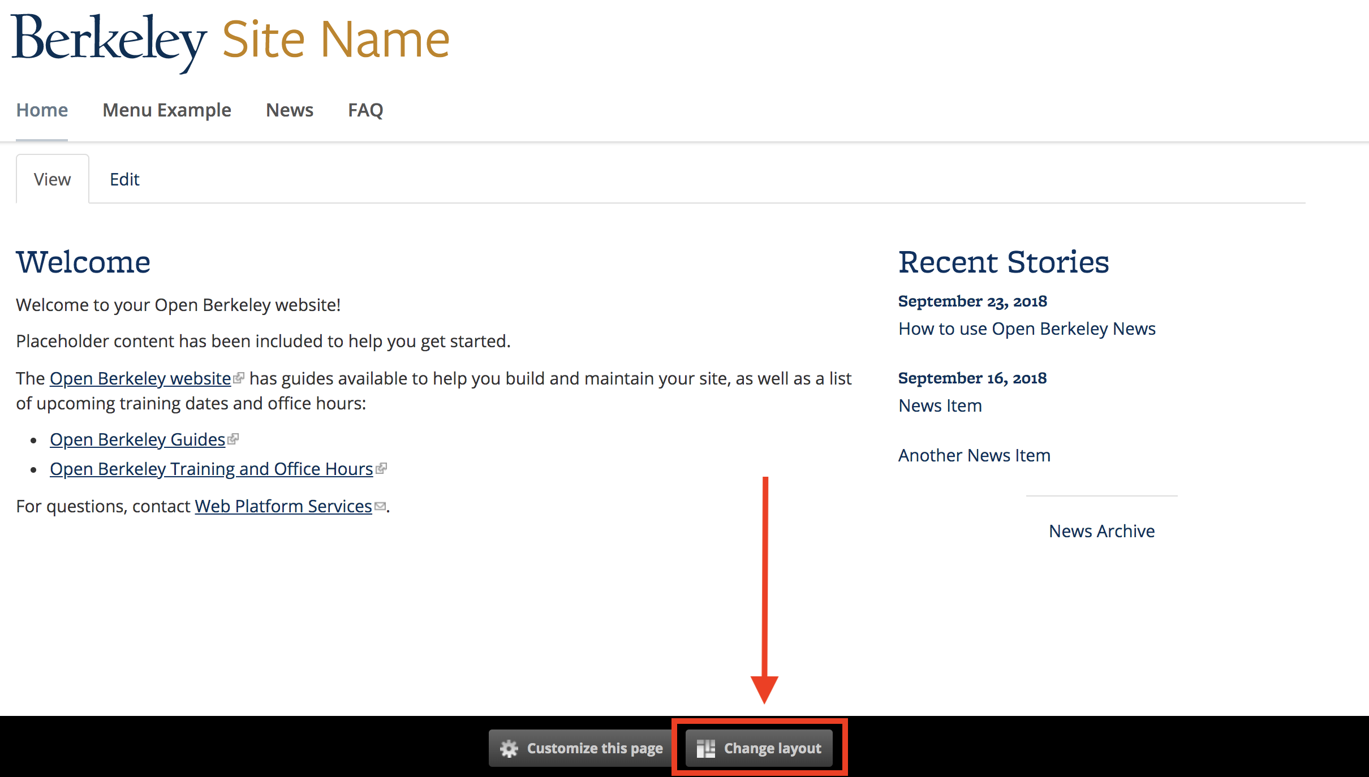Click external link icon after Open Berkeley Guides
This screenshot has width=1369, height=777.
[x=233, y=439]
